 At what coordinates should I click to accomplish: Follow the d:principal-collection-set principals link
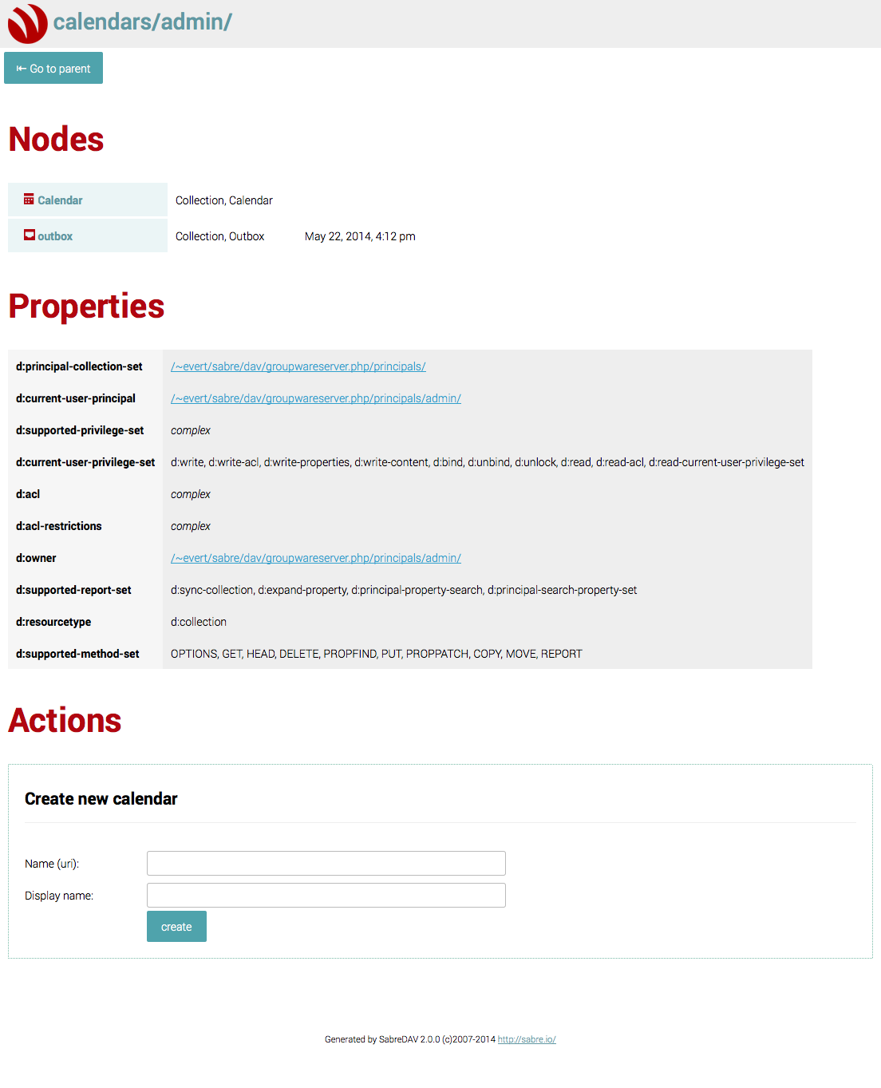point(298,366)
